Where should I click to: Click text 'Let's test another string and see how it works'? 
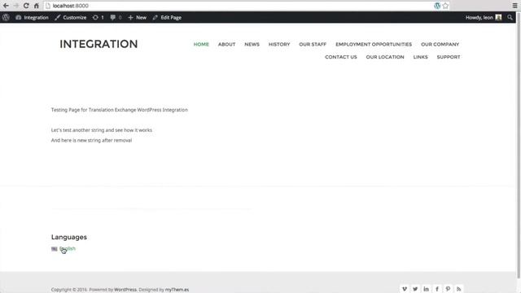point(101,130)
